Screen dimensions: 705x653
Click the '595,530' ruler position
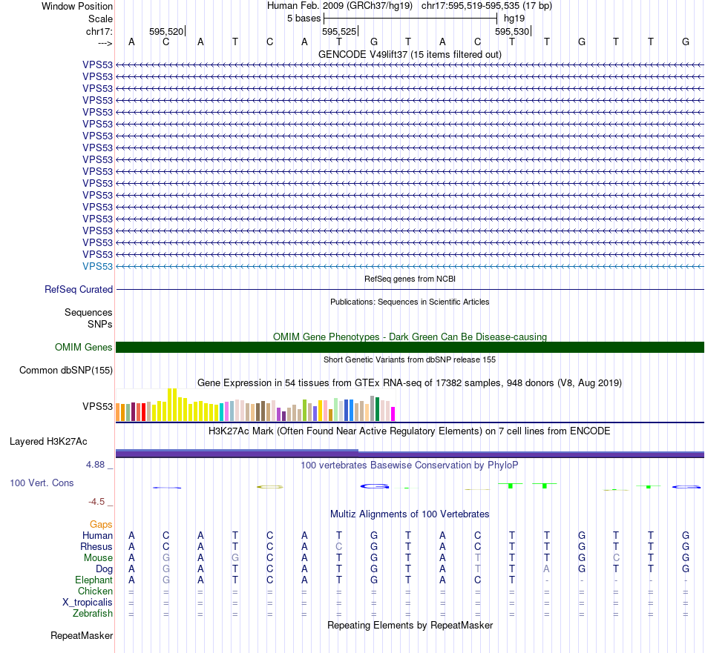coord(512,31)
